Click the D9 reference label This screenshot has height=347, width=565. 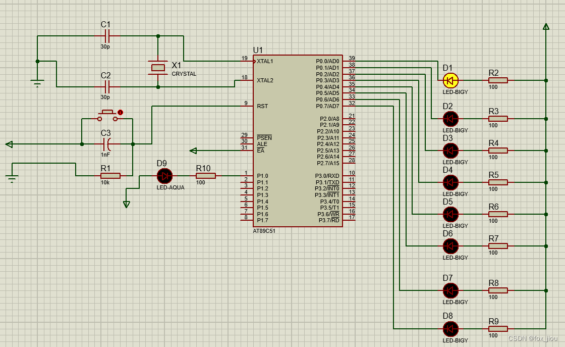pos(162,164)
